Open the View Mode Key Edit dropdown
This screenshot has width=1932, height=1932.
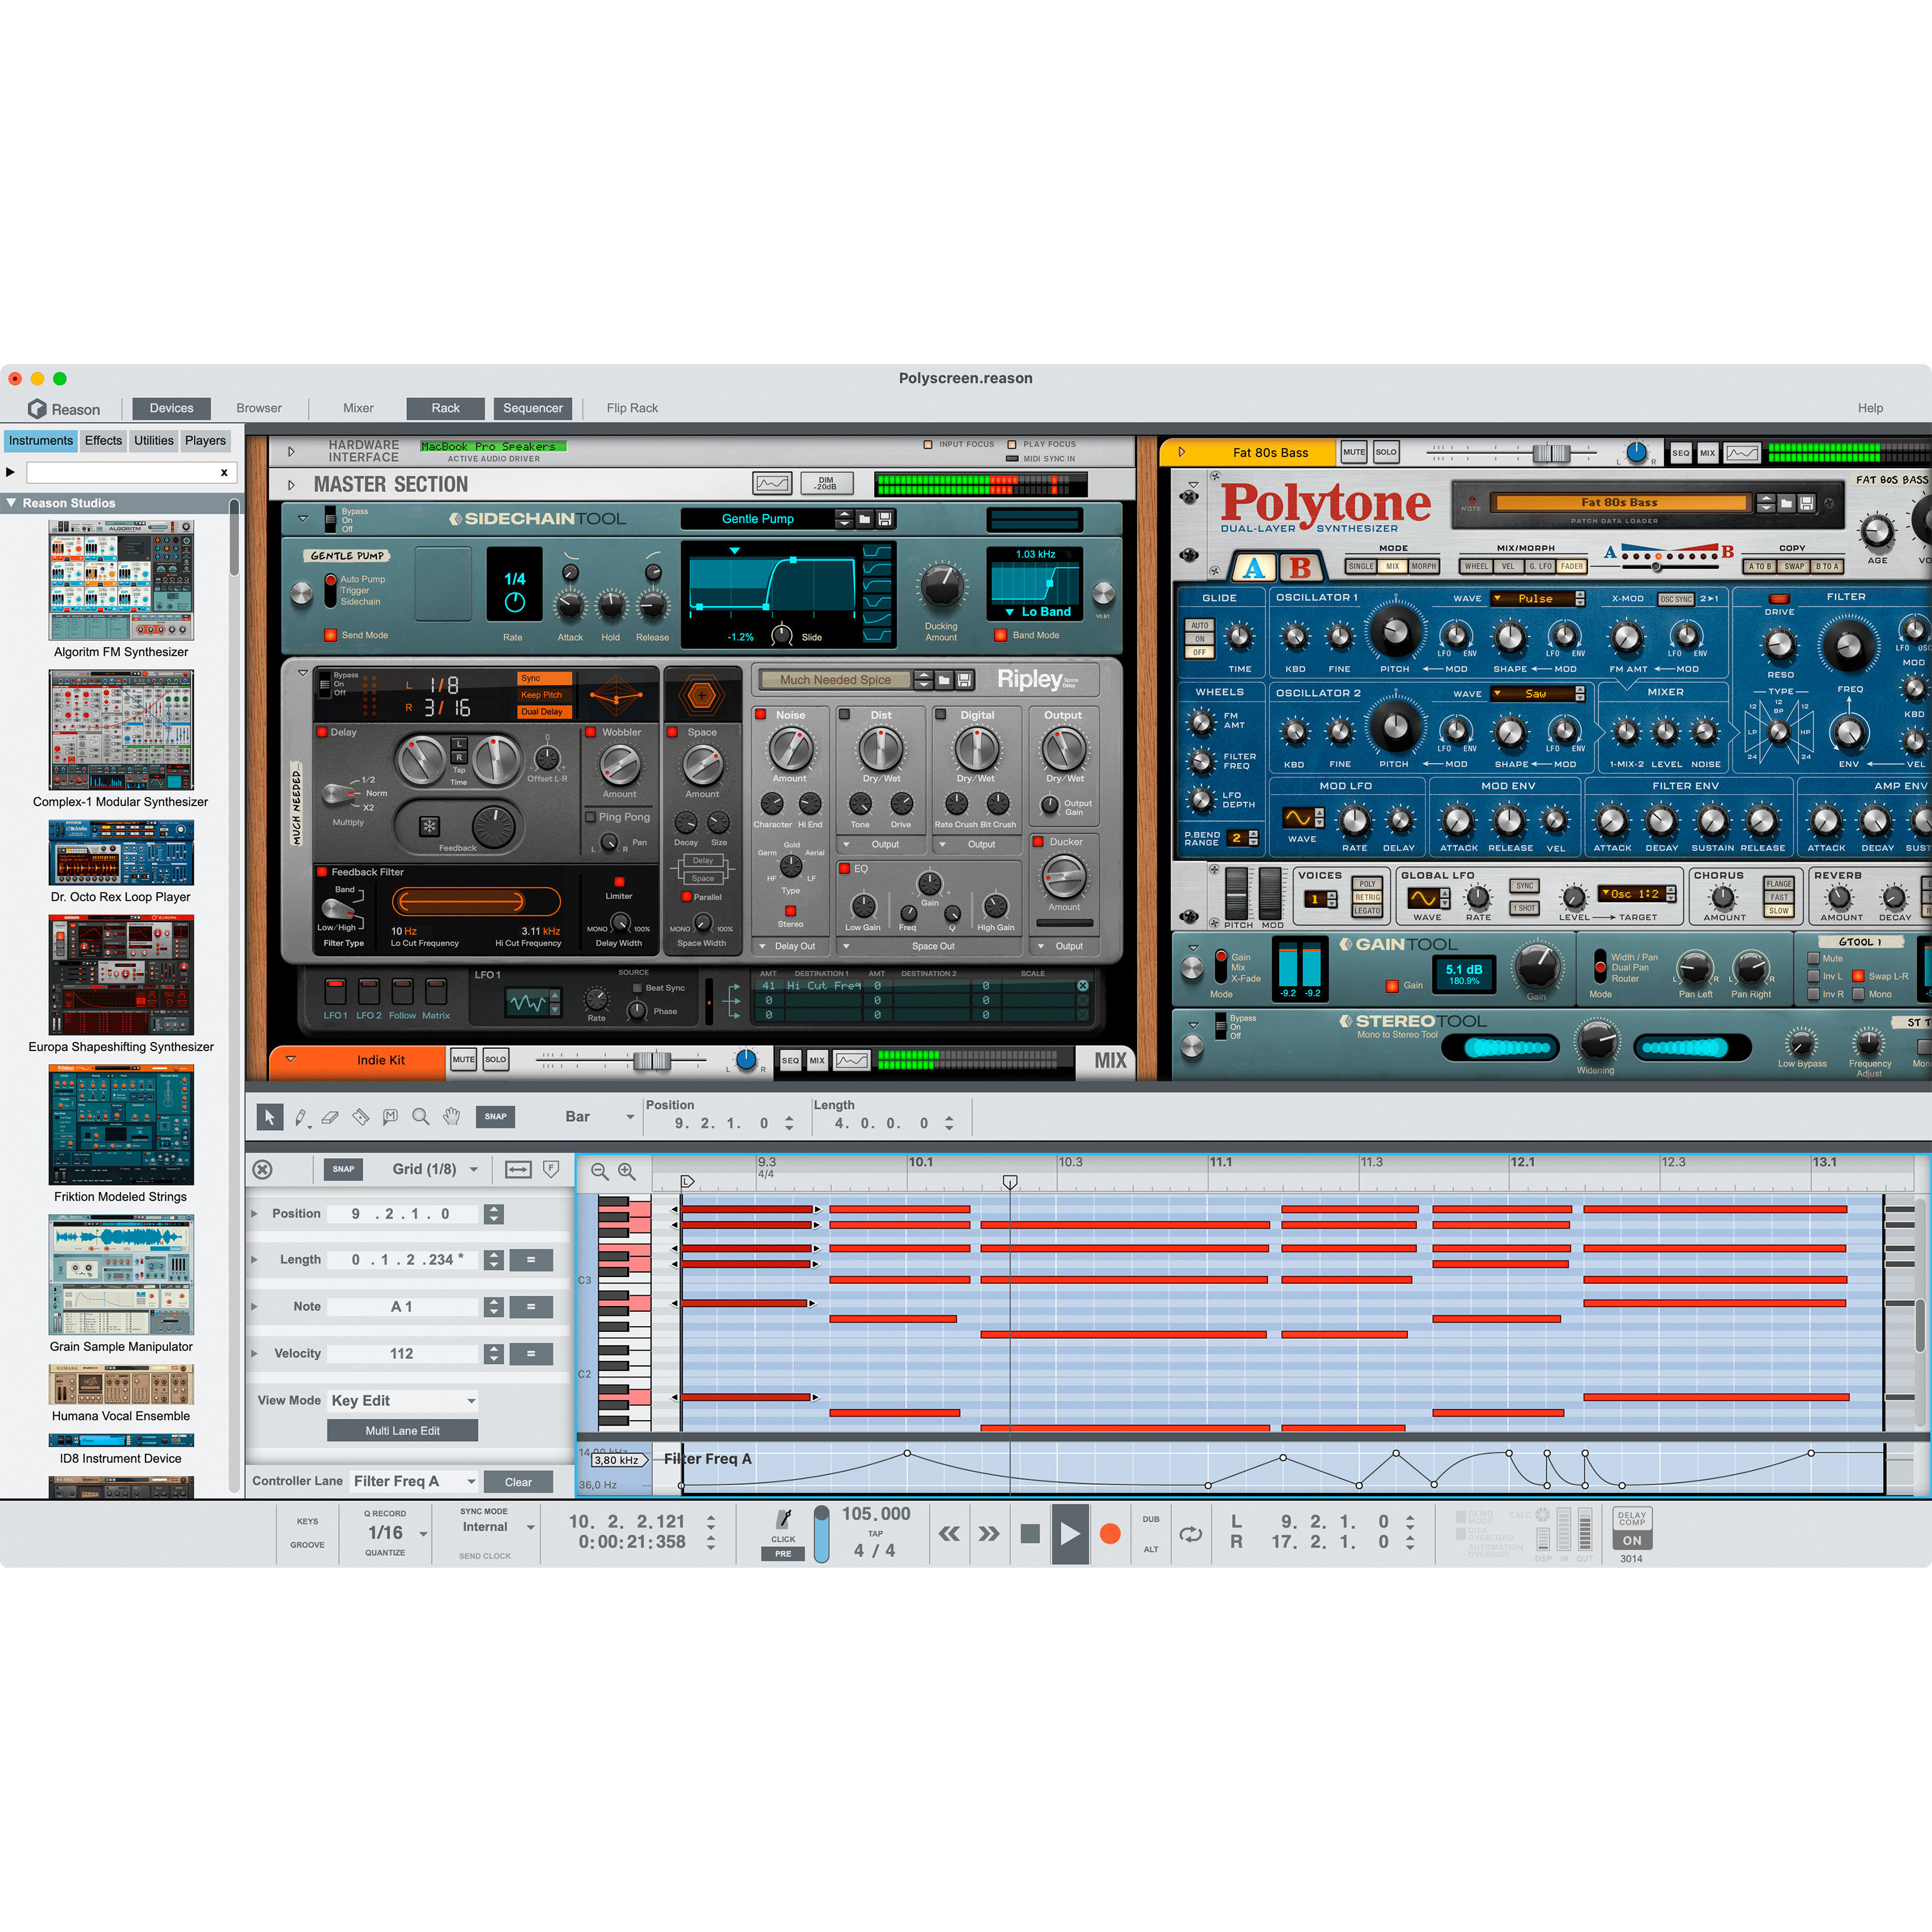point(402,1400)
